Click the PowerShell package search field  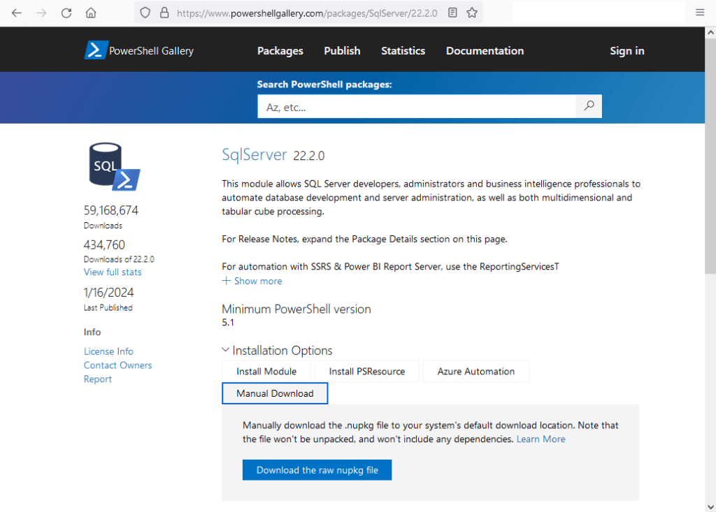click(x=420, y=106)
